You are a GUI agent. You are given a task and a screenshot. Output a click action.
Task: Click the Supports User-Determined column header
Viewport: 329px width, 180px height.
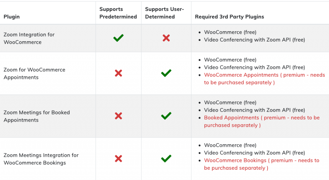164,13
